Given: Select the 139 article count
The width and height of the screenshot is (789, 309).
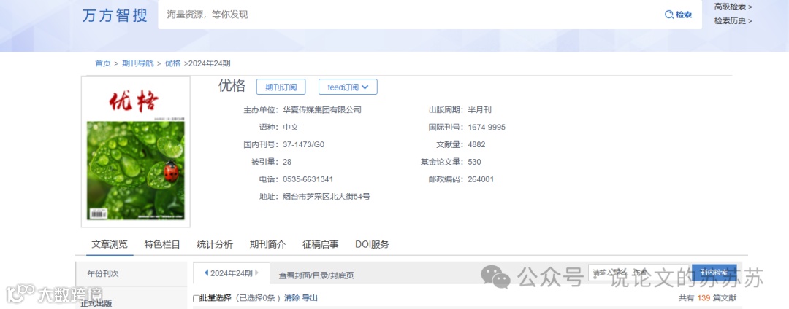Looking at the screenshot, I should pos(704,298).
